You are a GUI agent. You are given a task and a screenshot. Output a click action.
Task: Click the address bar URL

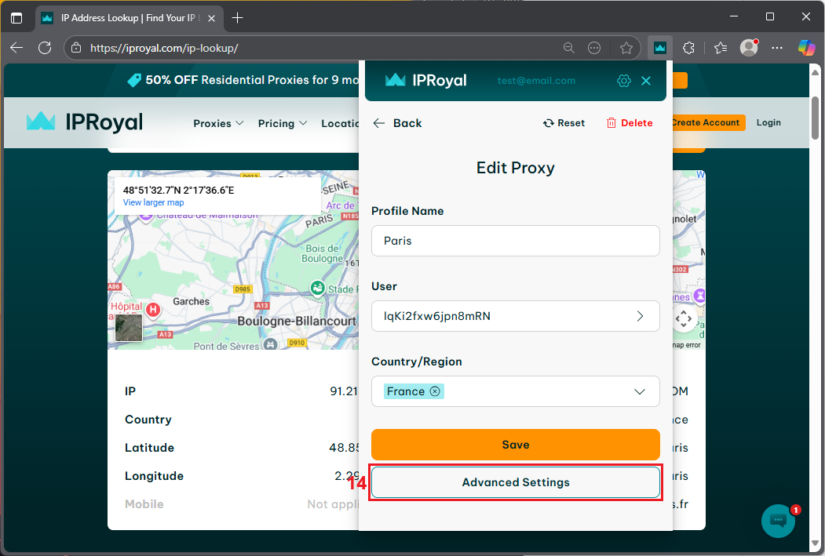[164, 48]
